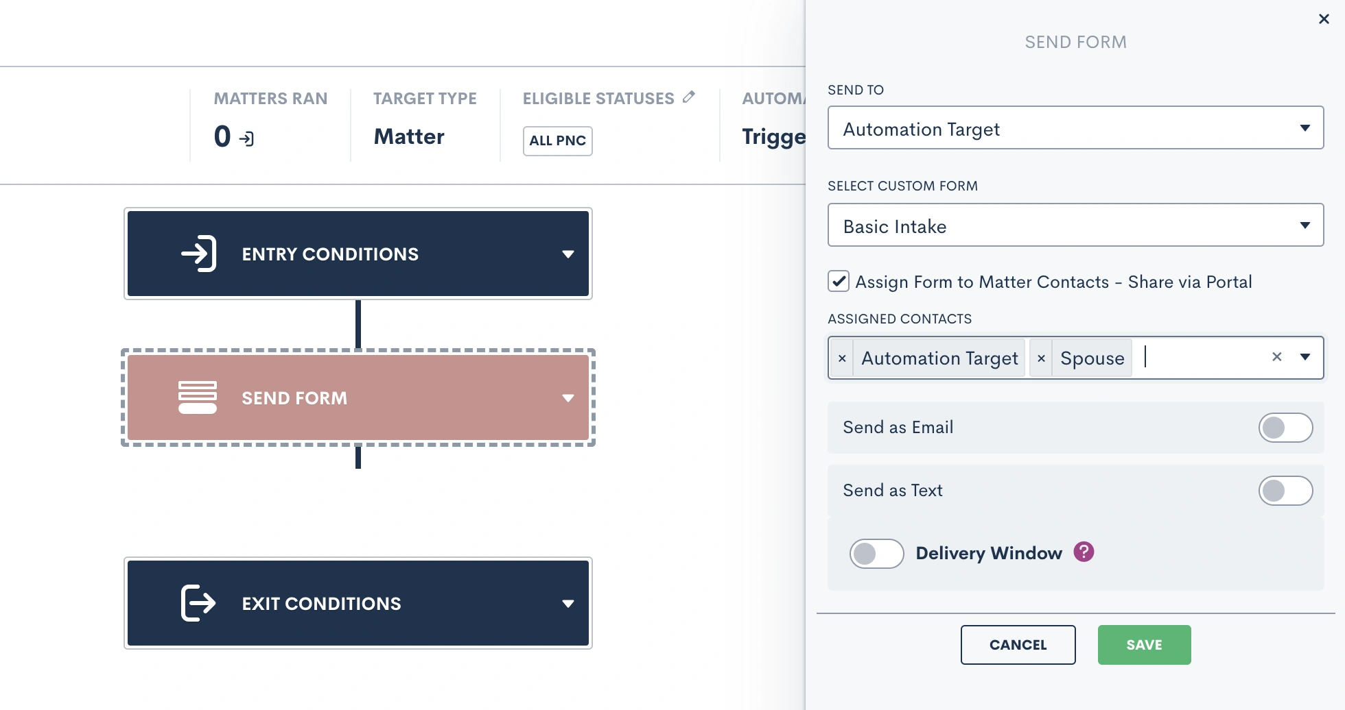The height and width of the screenshot is (710, 1345).
Task: Enable the Send as Email toggle
Action: (1285, 428)
